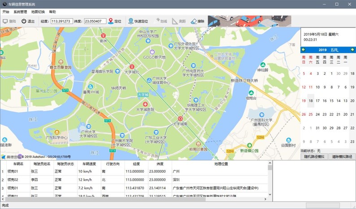Viewport: 356px width, 209px height.
Task: Click the table horizontal scrollbar left arrow
Action: (x=3, y=199)
